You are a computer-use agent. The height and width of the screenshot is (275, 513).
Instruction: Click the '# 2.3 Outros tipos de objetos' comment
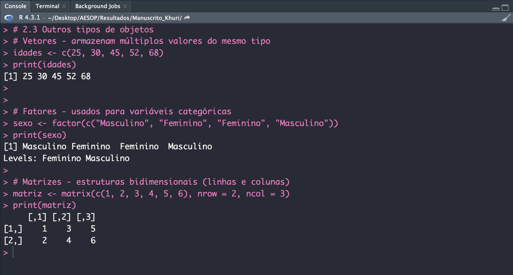[83, 30]
